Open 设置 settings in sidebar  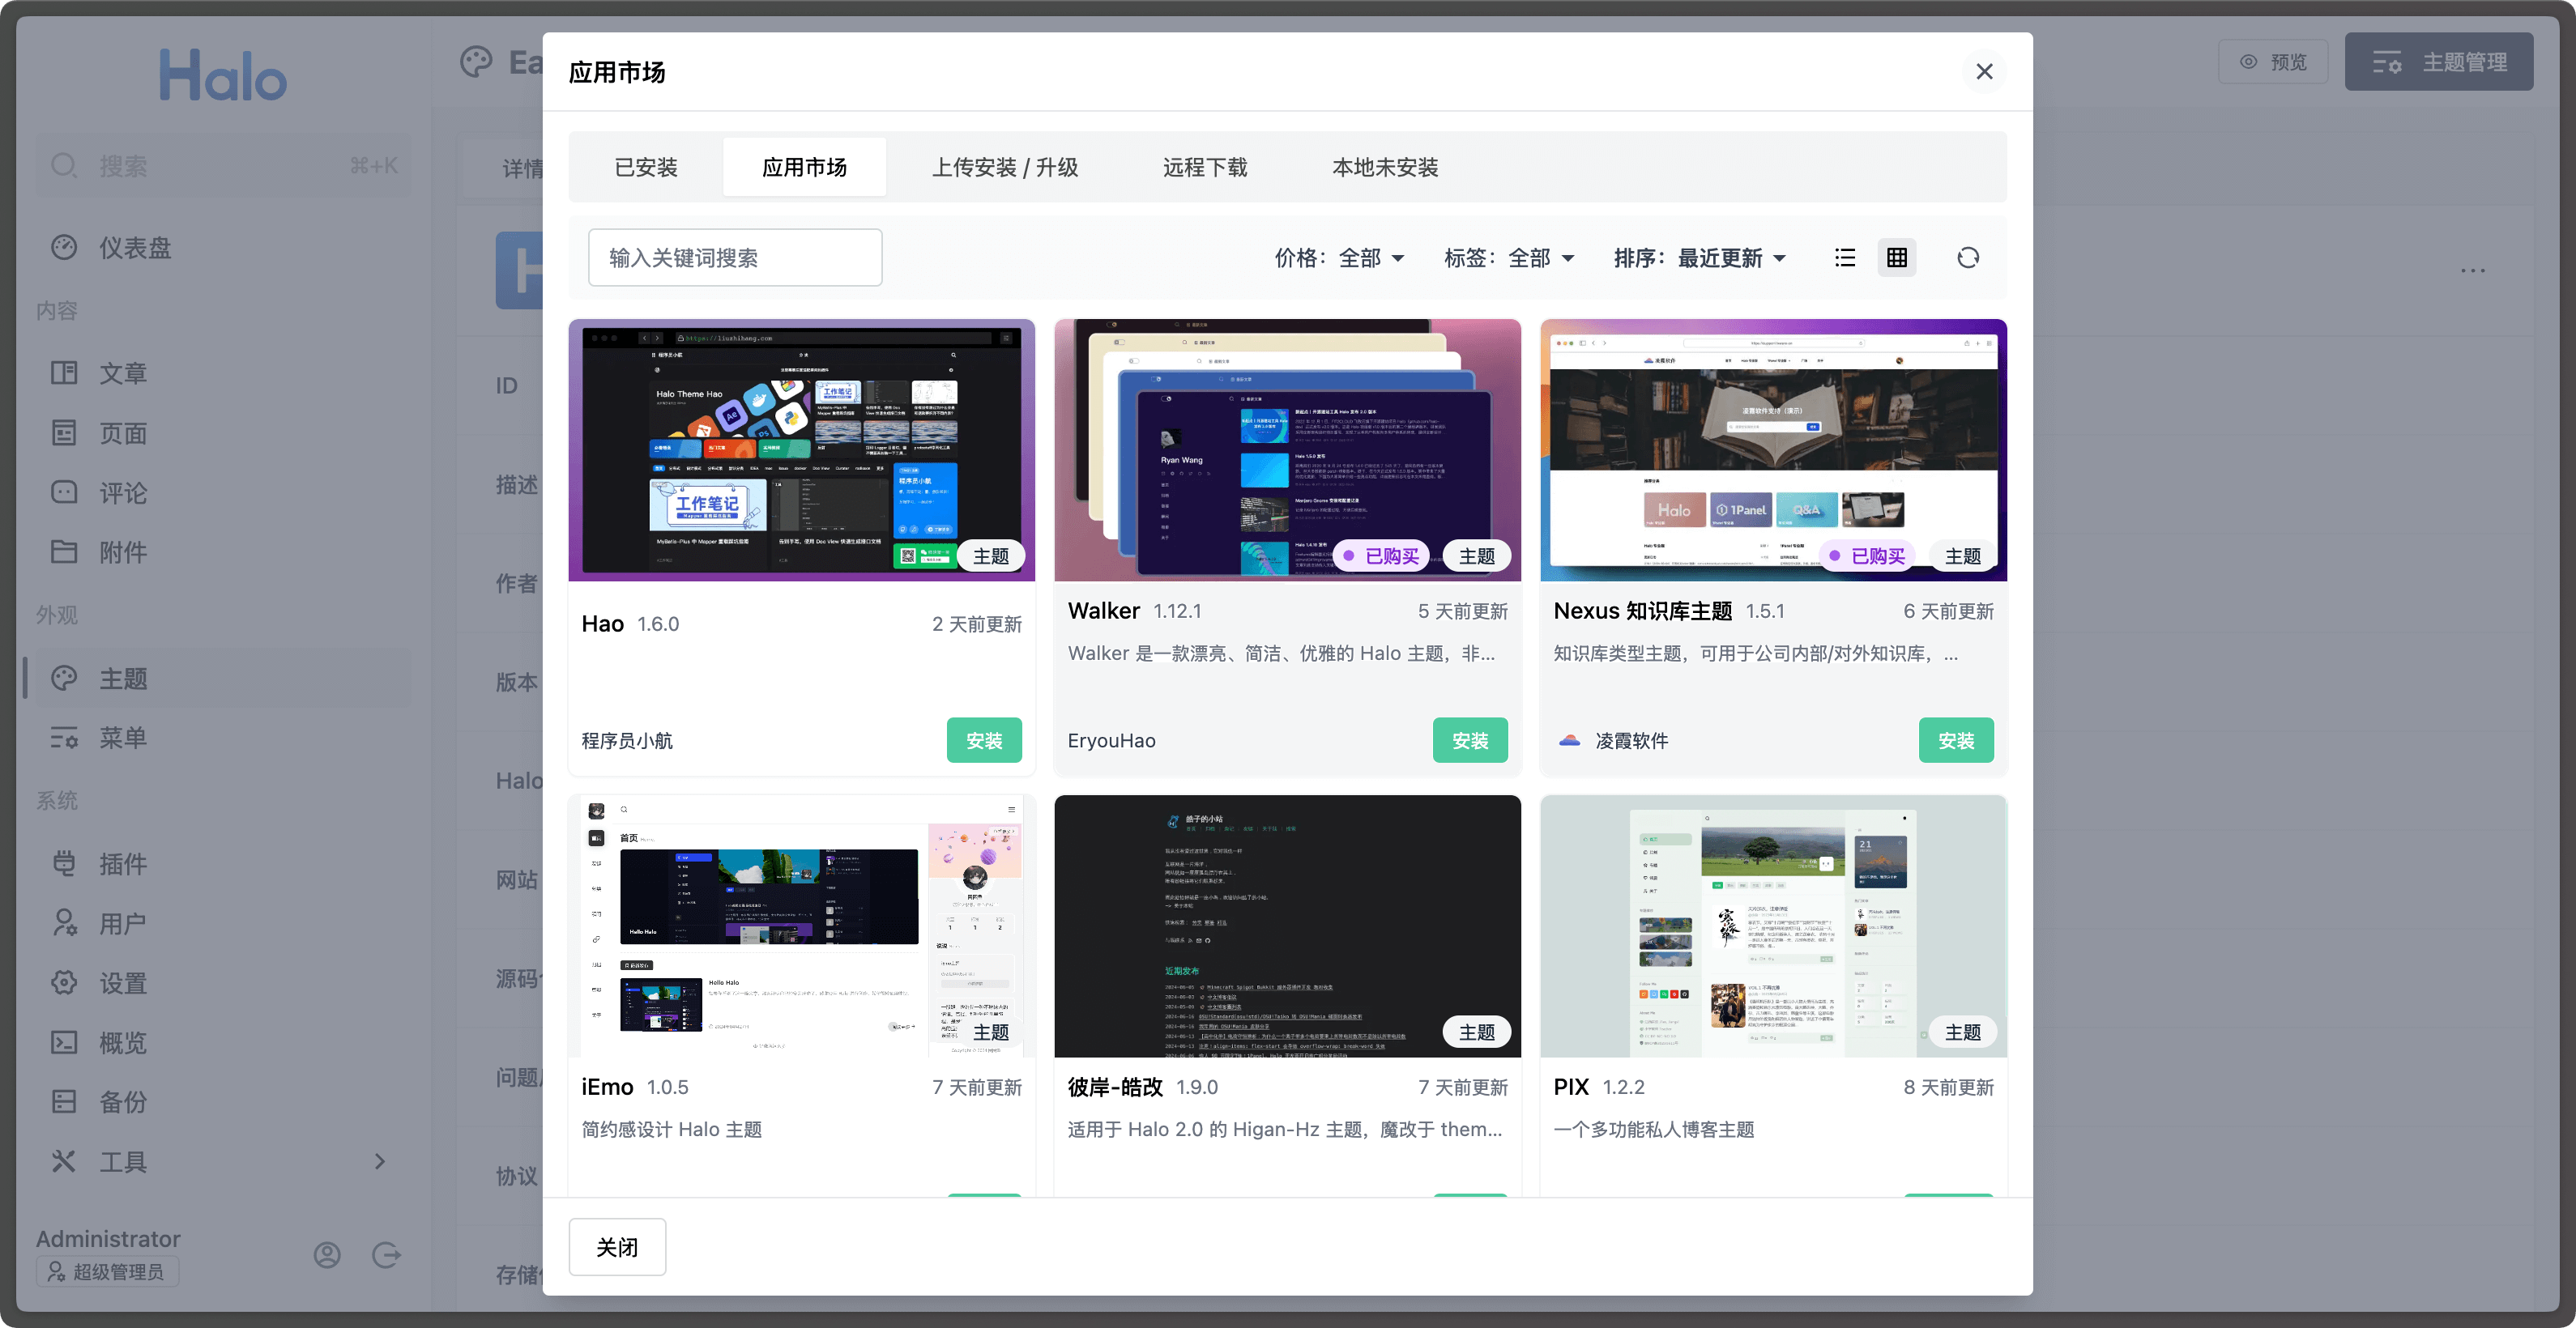[224, 983]
